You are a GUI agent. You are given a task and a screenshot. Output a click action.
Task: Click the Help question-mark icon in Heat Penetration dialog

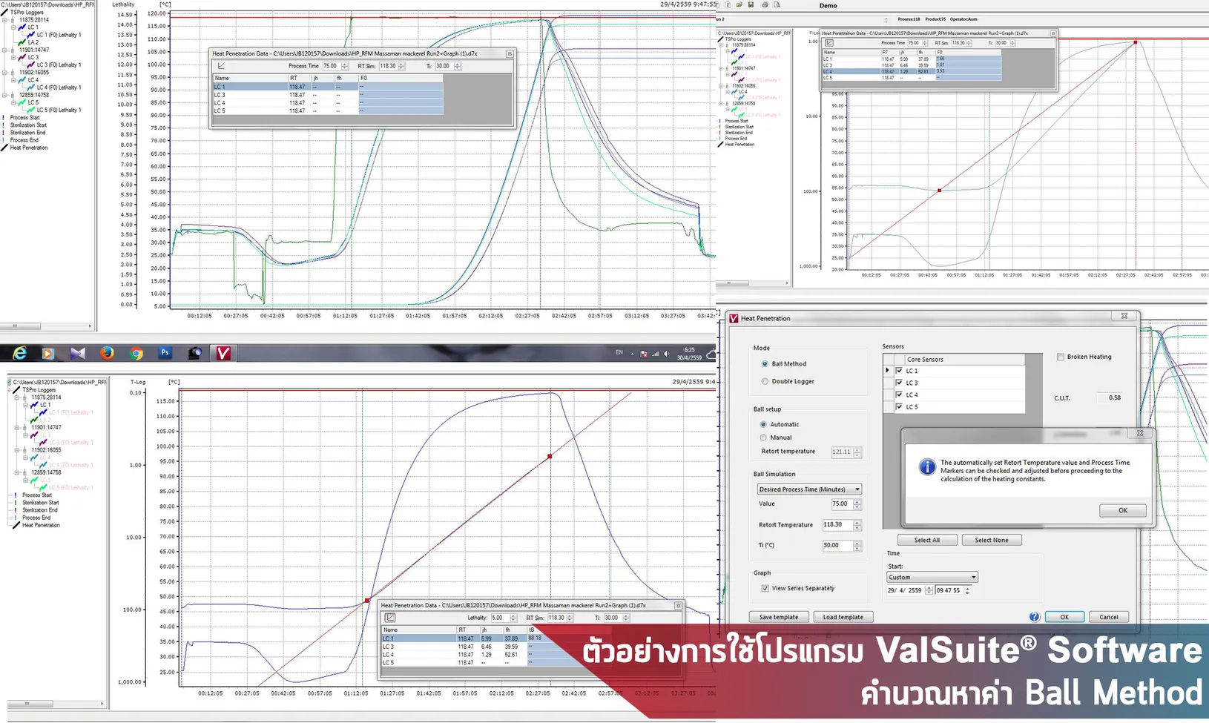[1035, 616]
